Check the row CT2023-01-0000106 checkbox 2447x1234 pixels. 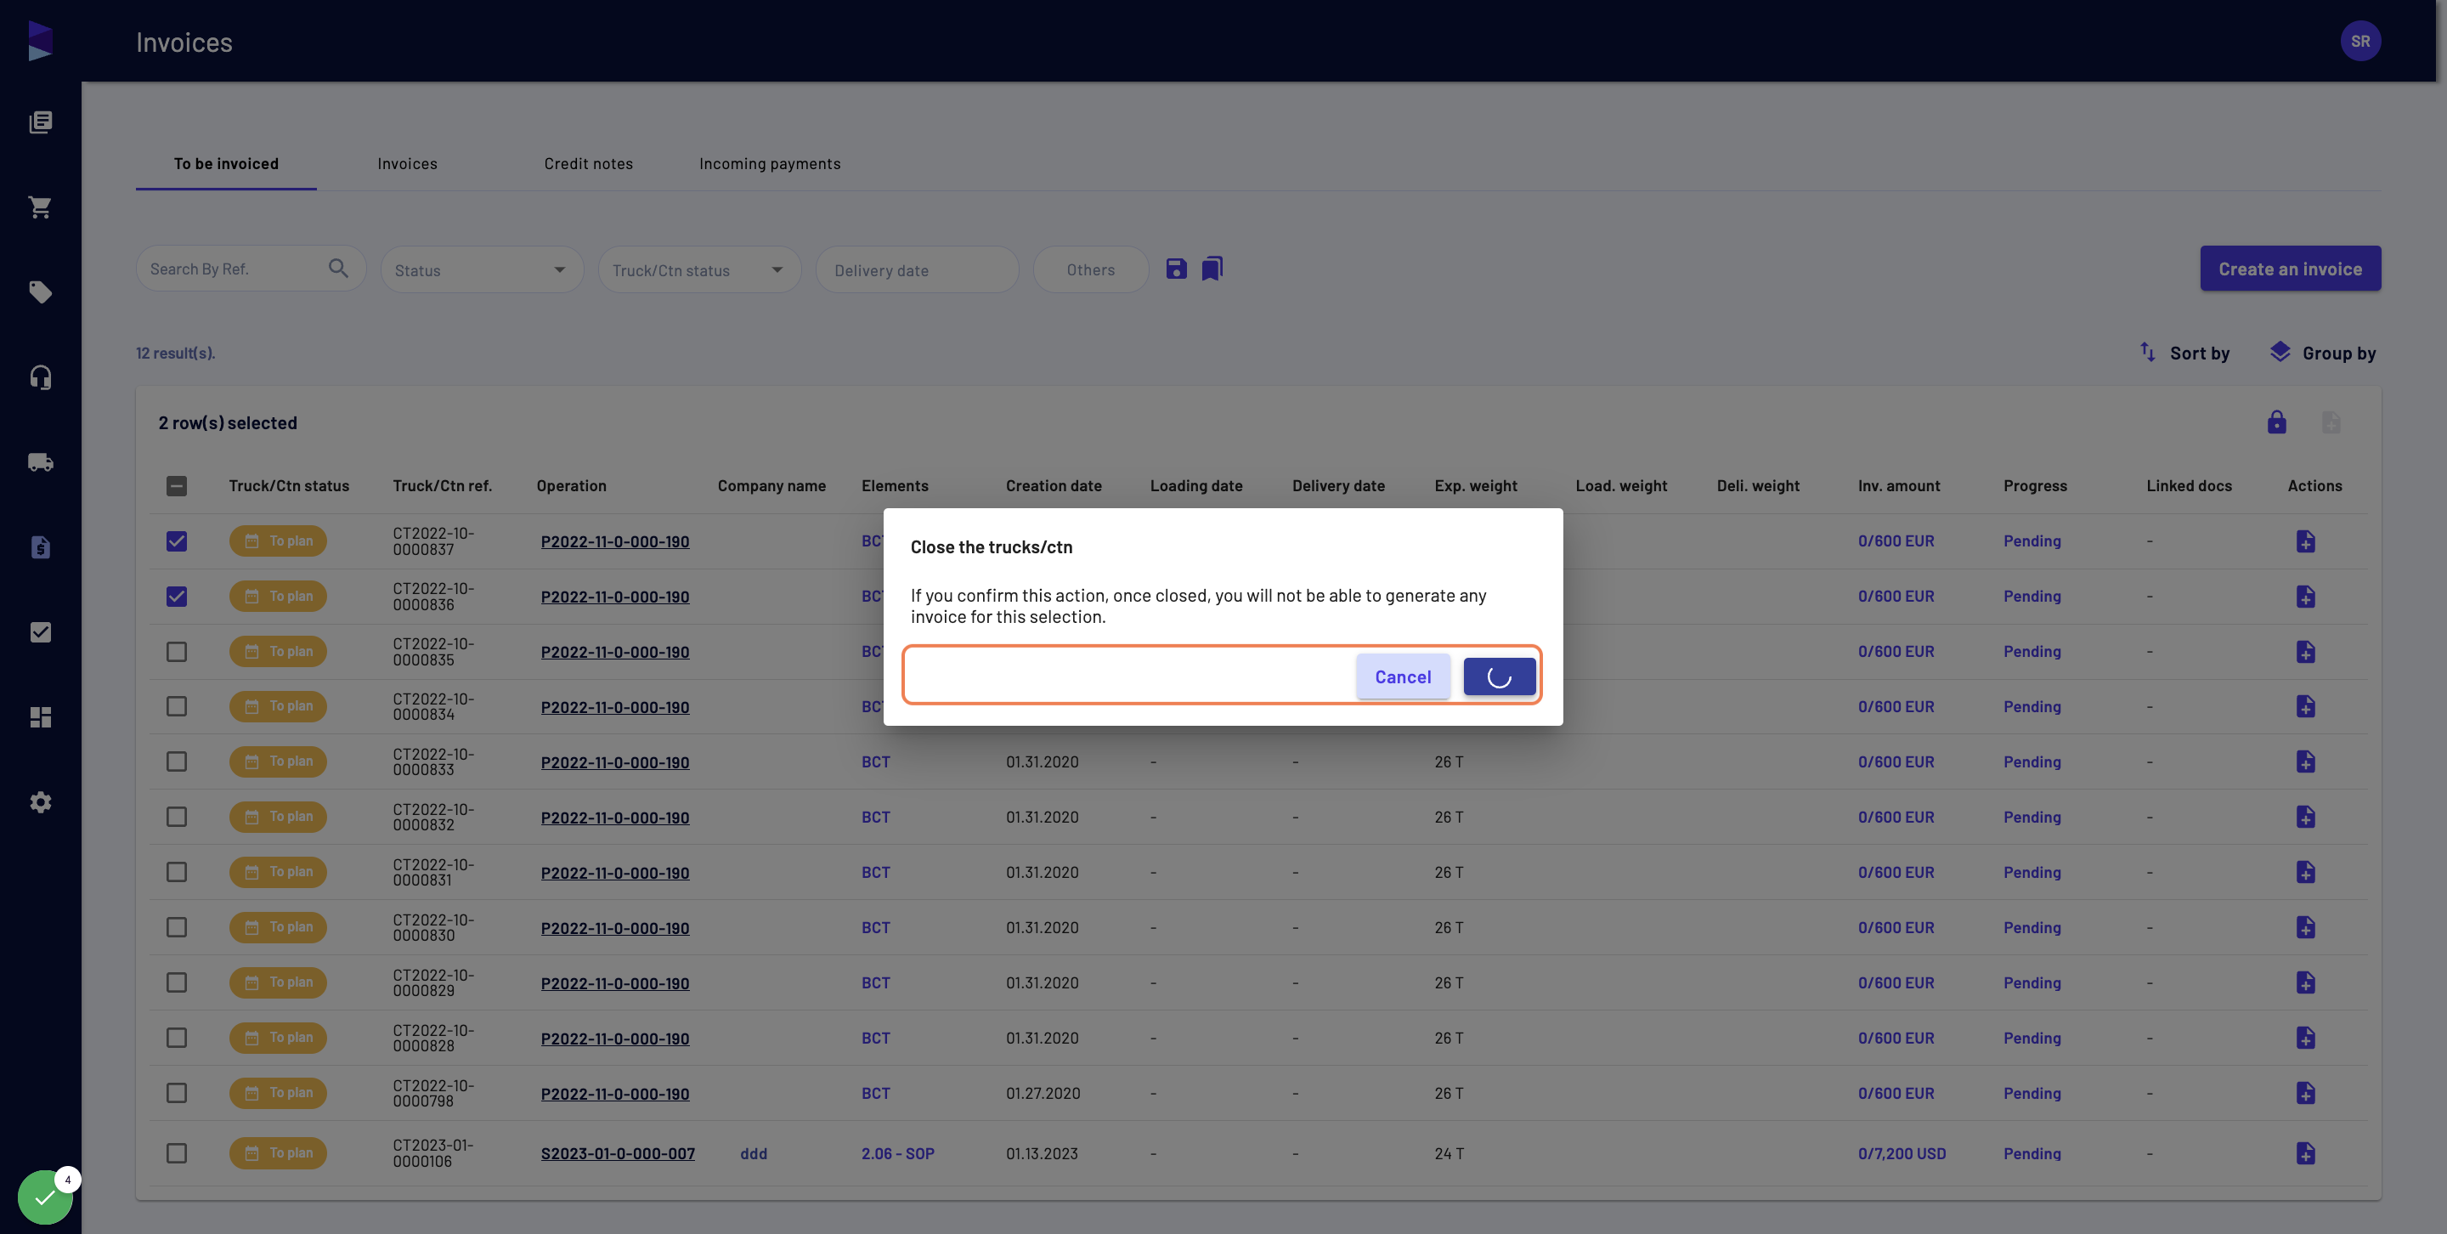177,1153
